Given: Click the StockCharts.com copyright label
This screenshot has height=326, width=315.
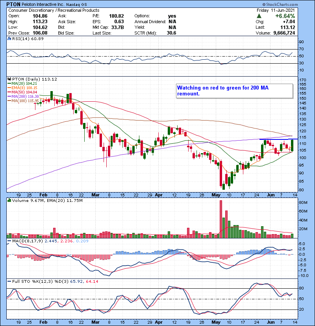Looking at the screenshot, I should [280, 4].
